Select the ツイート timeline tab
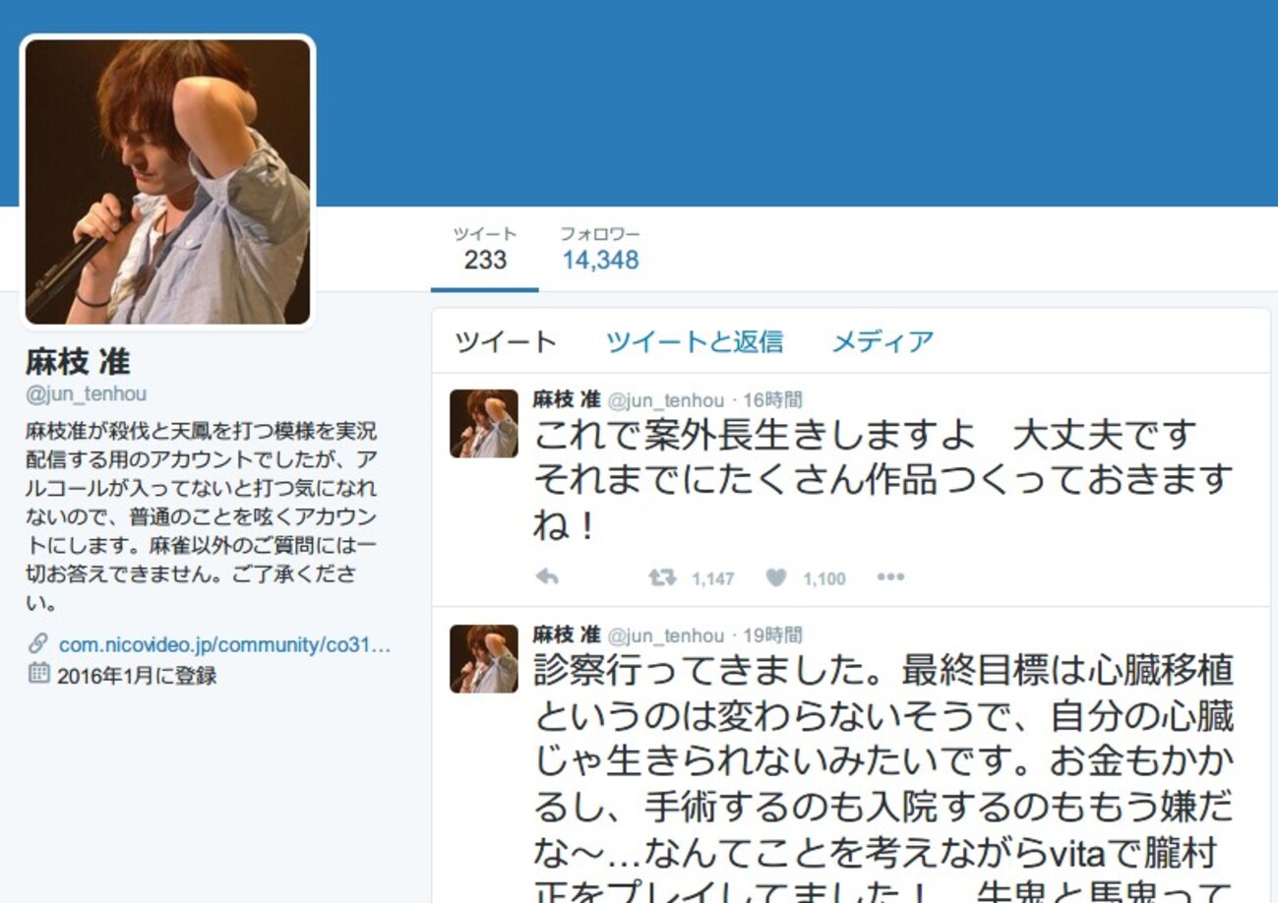The height and width of the screenshot is (903, 1278). pyautogui.click(x=506, y=341)
